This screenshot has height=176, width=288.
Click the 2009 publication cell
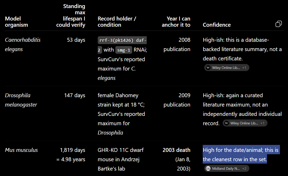[x=177, y=100]
